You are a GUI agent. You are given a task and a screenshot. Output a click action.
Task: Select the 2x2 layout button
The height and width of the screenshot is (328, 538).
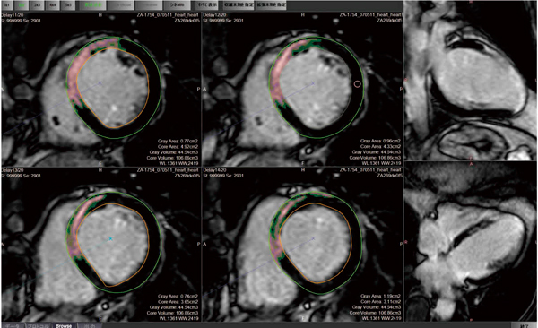point(22,5)
